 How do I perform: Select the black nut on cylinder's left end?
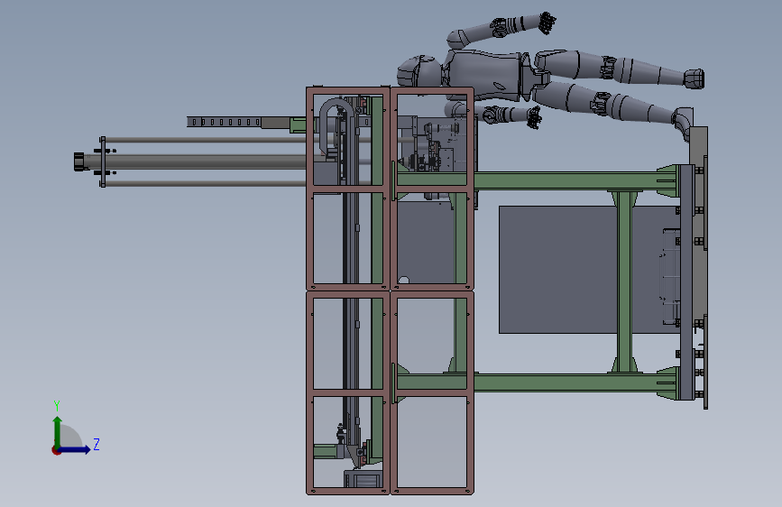click(79, 161)
